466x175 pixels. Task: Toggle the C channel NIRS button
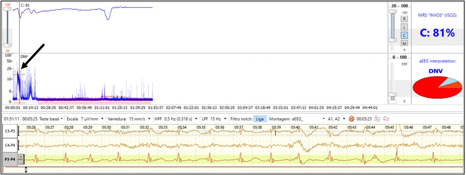(405, 35)
